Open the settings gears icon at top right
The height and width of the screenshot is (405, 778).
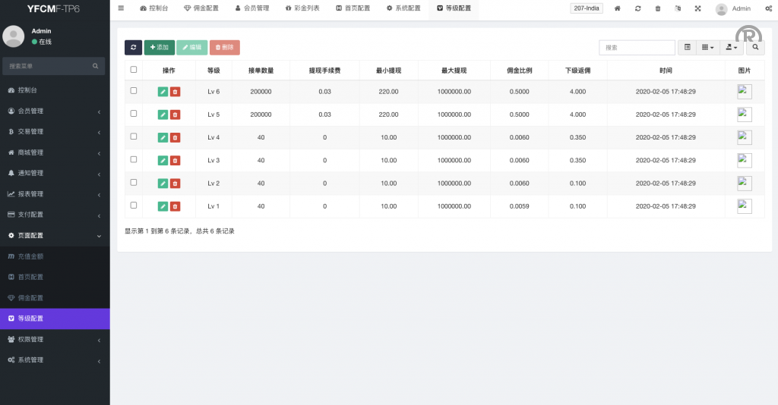click(768, 8)
